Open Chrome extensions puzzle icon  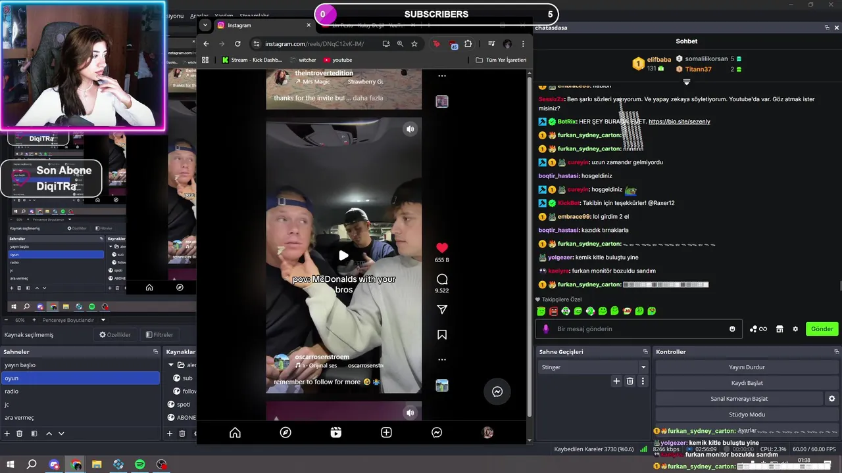point(468,44)
